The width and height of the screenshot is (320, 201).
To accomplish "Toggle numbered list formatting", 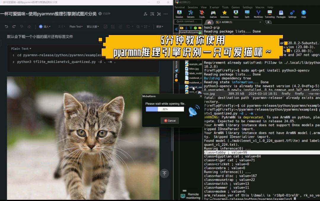I will coord(121,27).
